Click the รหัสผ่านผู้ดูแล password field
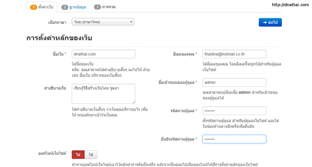Image resolution: width=312 pixels, height=167 pixels. (234, 111)
